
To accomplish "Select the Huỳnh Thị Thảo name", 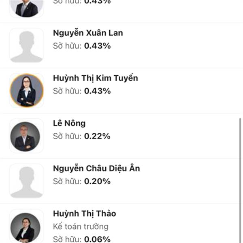I will pos(85,214).
